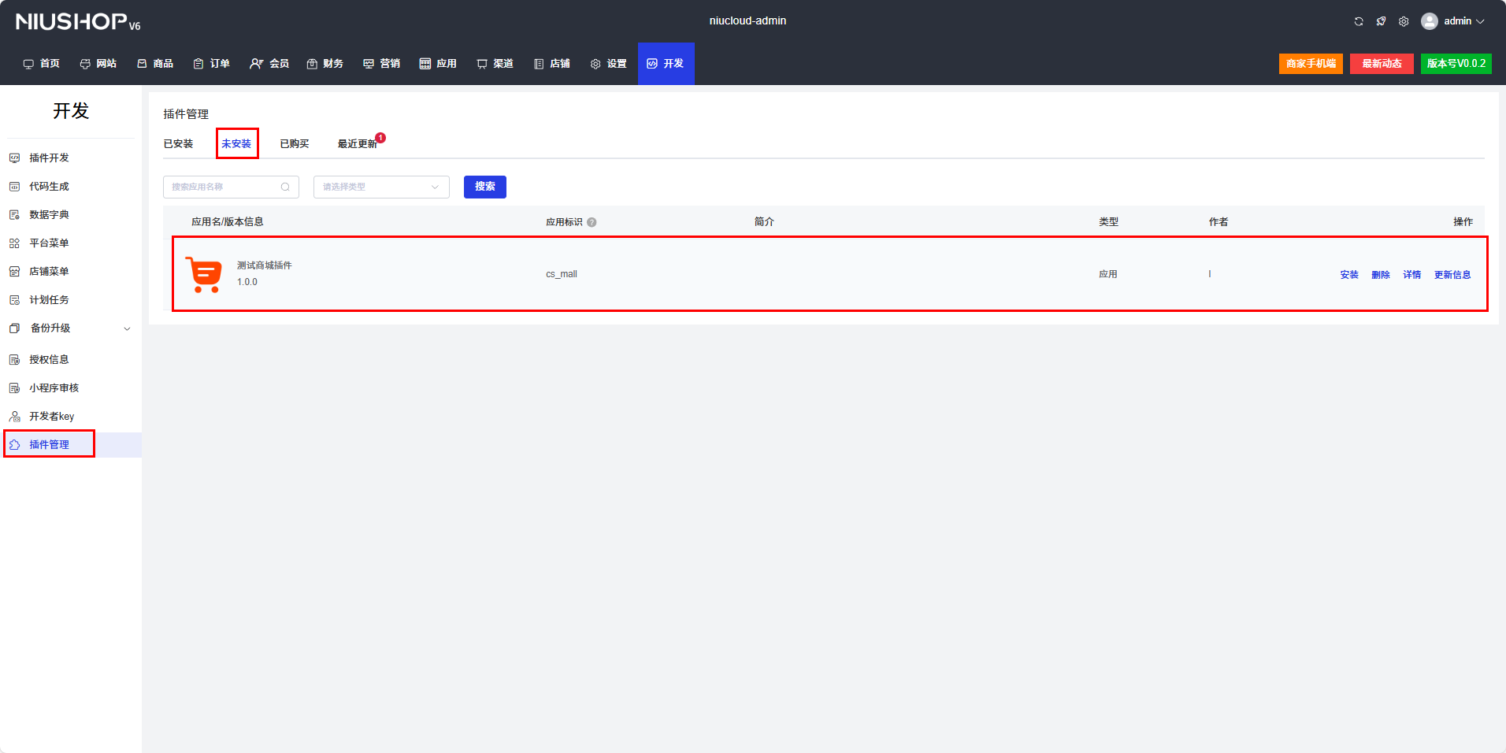Click the NIUSHOP logo

pyautogui.click(x=77, y=21)
